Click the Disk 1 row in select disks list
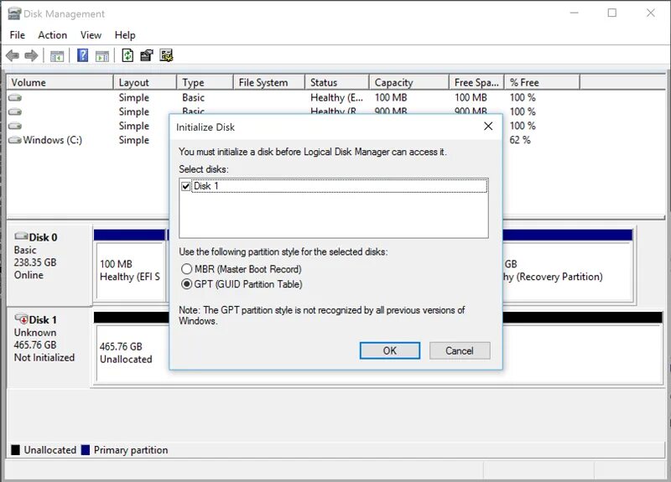671x482 pixels. tap(334, 186)
